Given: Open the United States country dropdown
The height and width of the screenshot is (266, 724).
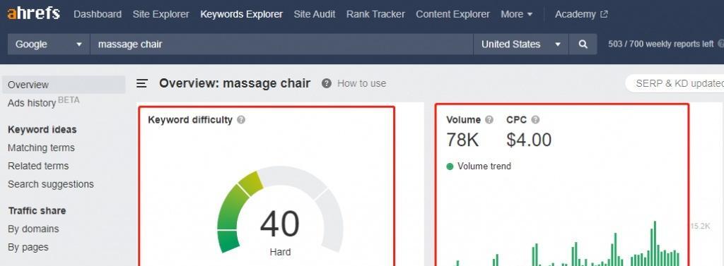Looking at the screenshot, I should coord(521,44).
